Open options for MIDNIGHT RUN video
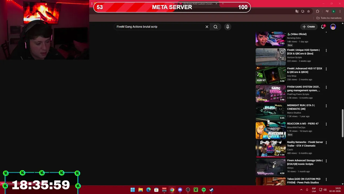Viewport: 344px width, 194px height. point(326,106)
